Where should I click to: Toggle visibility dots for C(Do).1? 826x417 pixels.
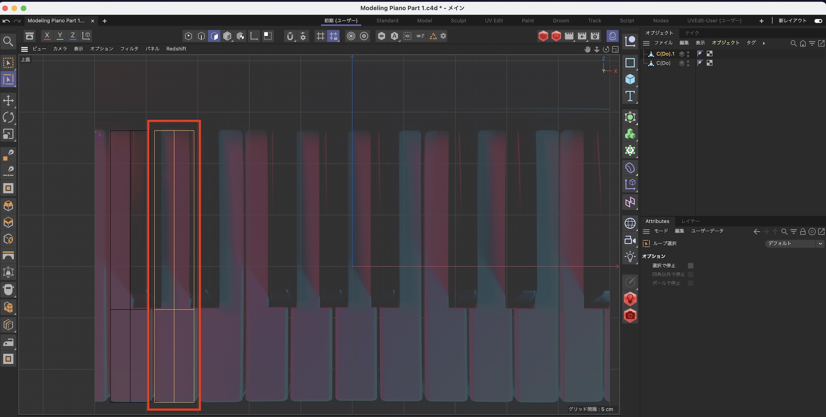pyautogui.click(x=688, y=54)
